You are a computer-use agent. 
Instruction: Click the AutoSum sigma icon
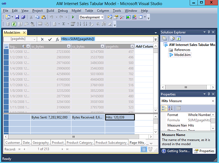pyautogui.click(x=64, y=24)
